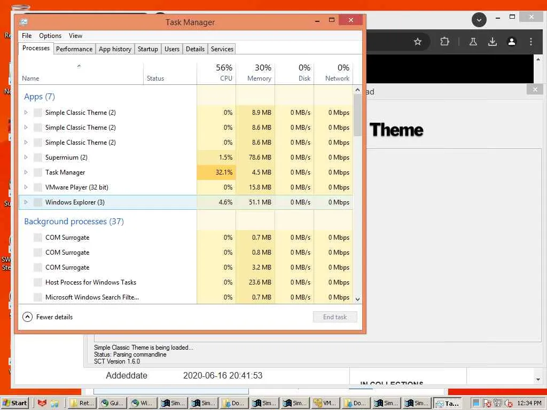Image resolution: width=547 pixels, height=410 pixels.
Task: Launch the red quick-launch icon beside Start
Action: point(42,403)
